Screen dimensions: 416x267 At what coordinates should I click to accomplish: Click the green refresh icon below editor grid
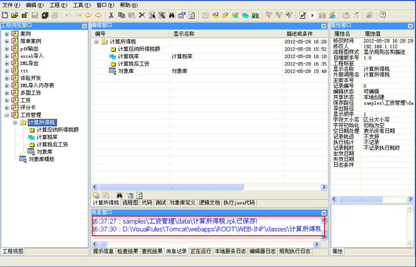pos(140,195)
